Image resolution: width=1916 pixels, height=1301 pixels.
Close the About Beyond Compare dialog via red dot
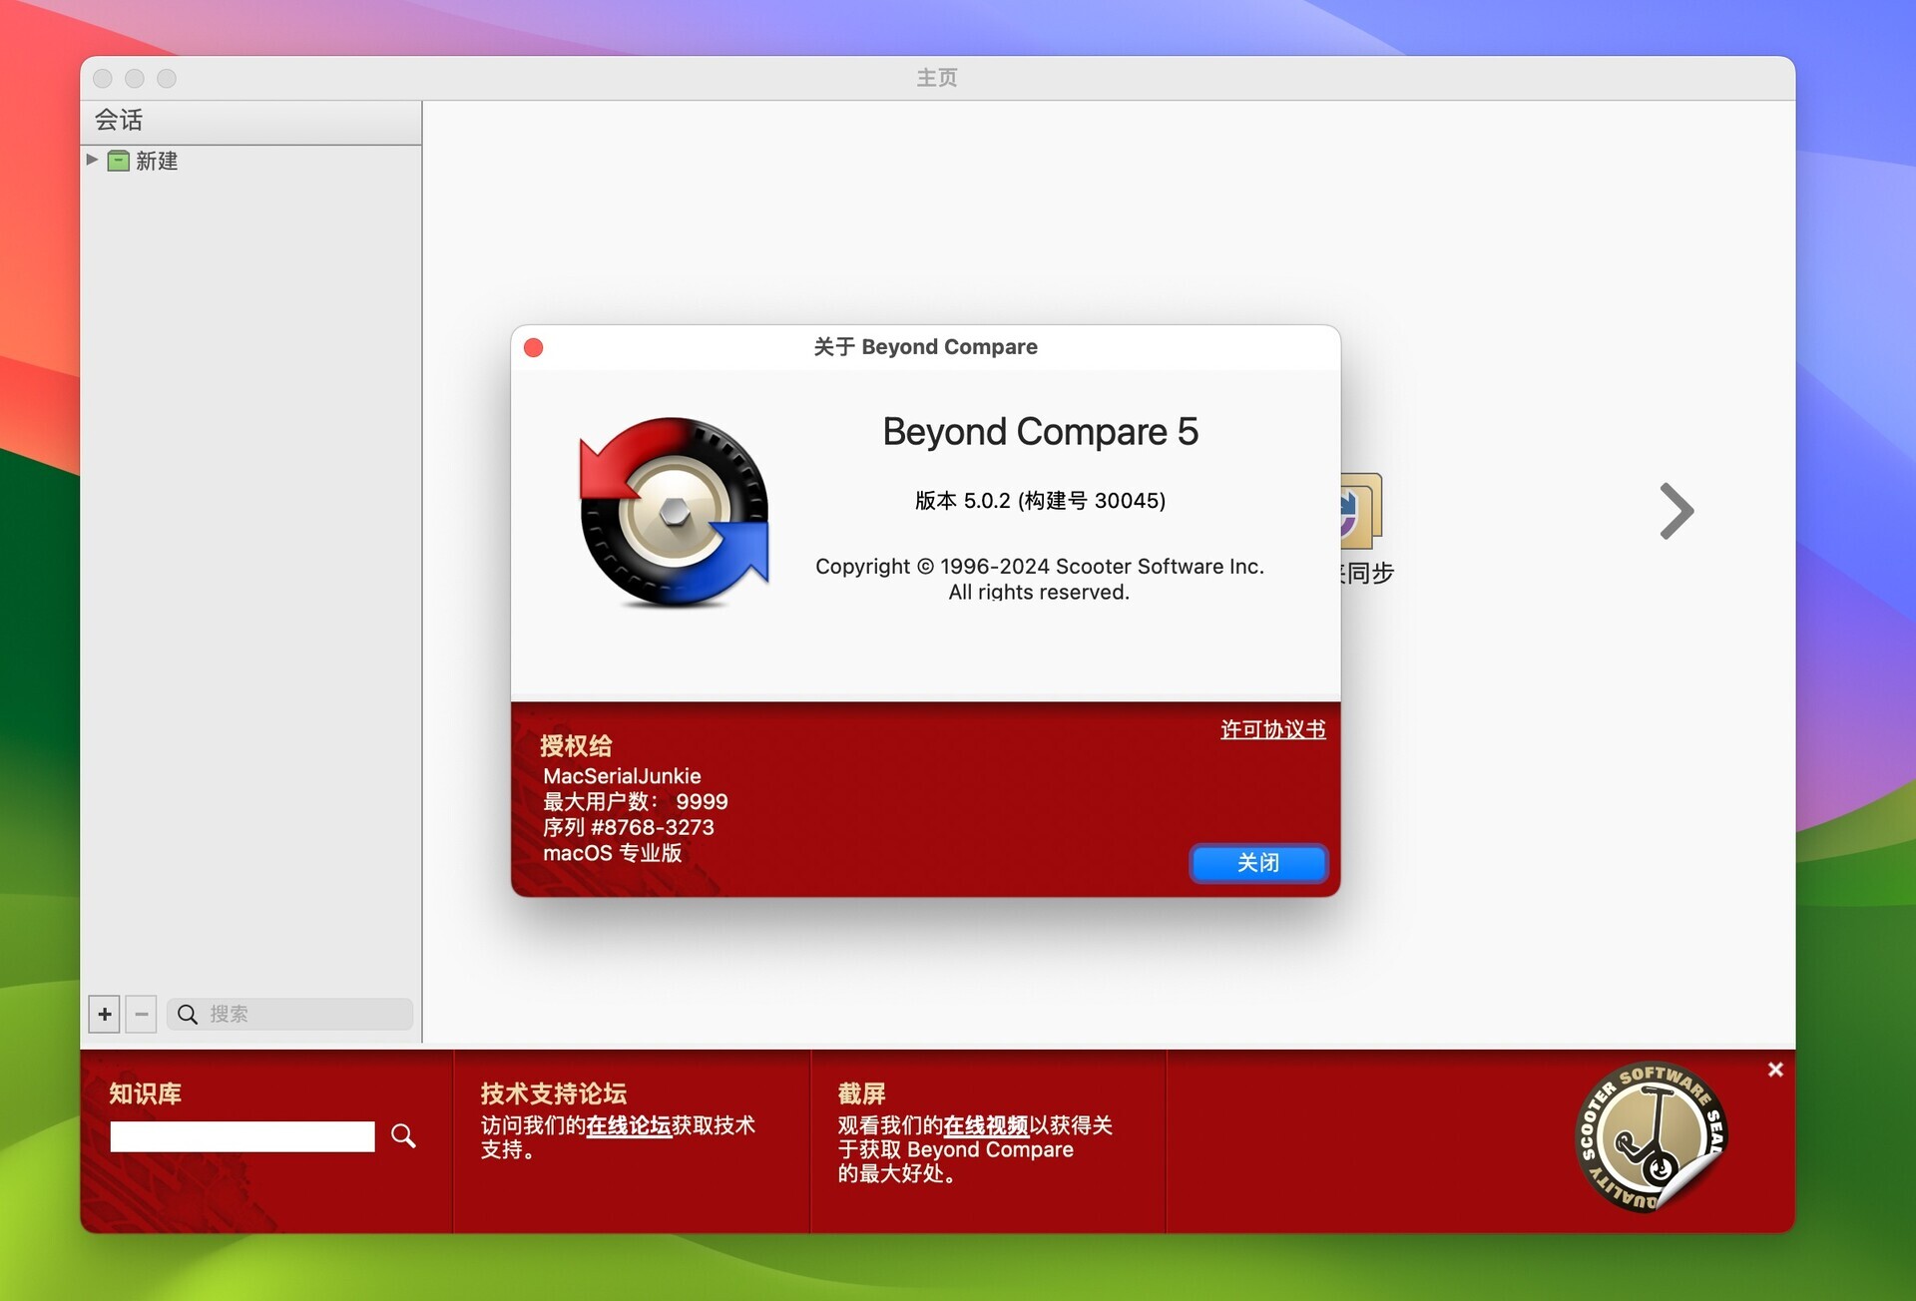tap(534, 347)
